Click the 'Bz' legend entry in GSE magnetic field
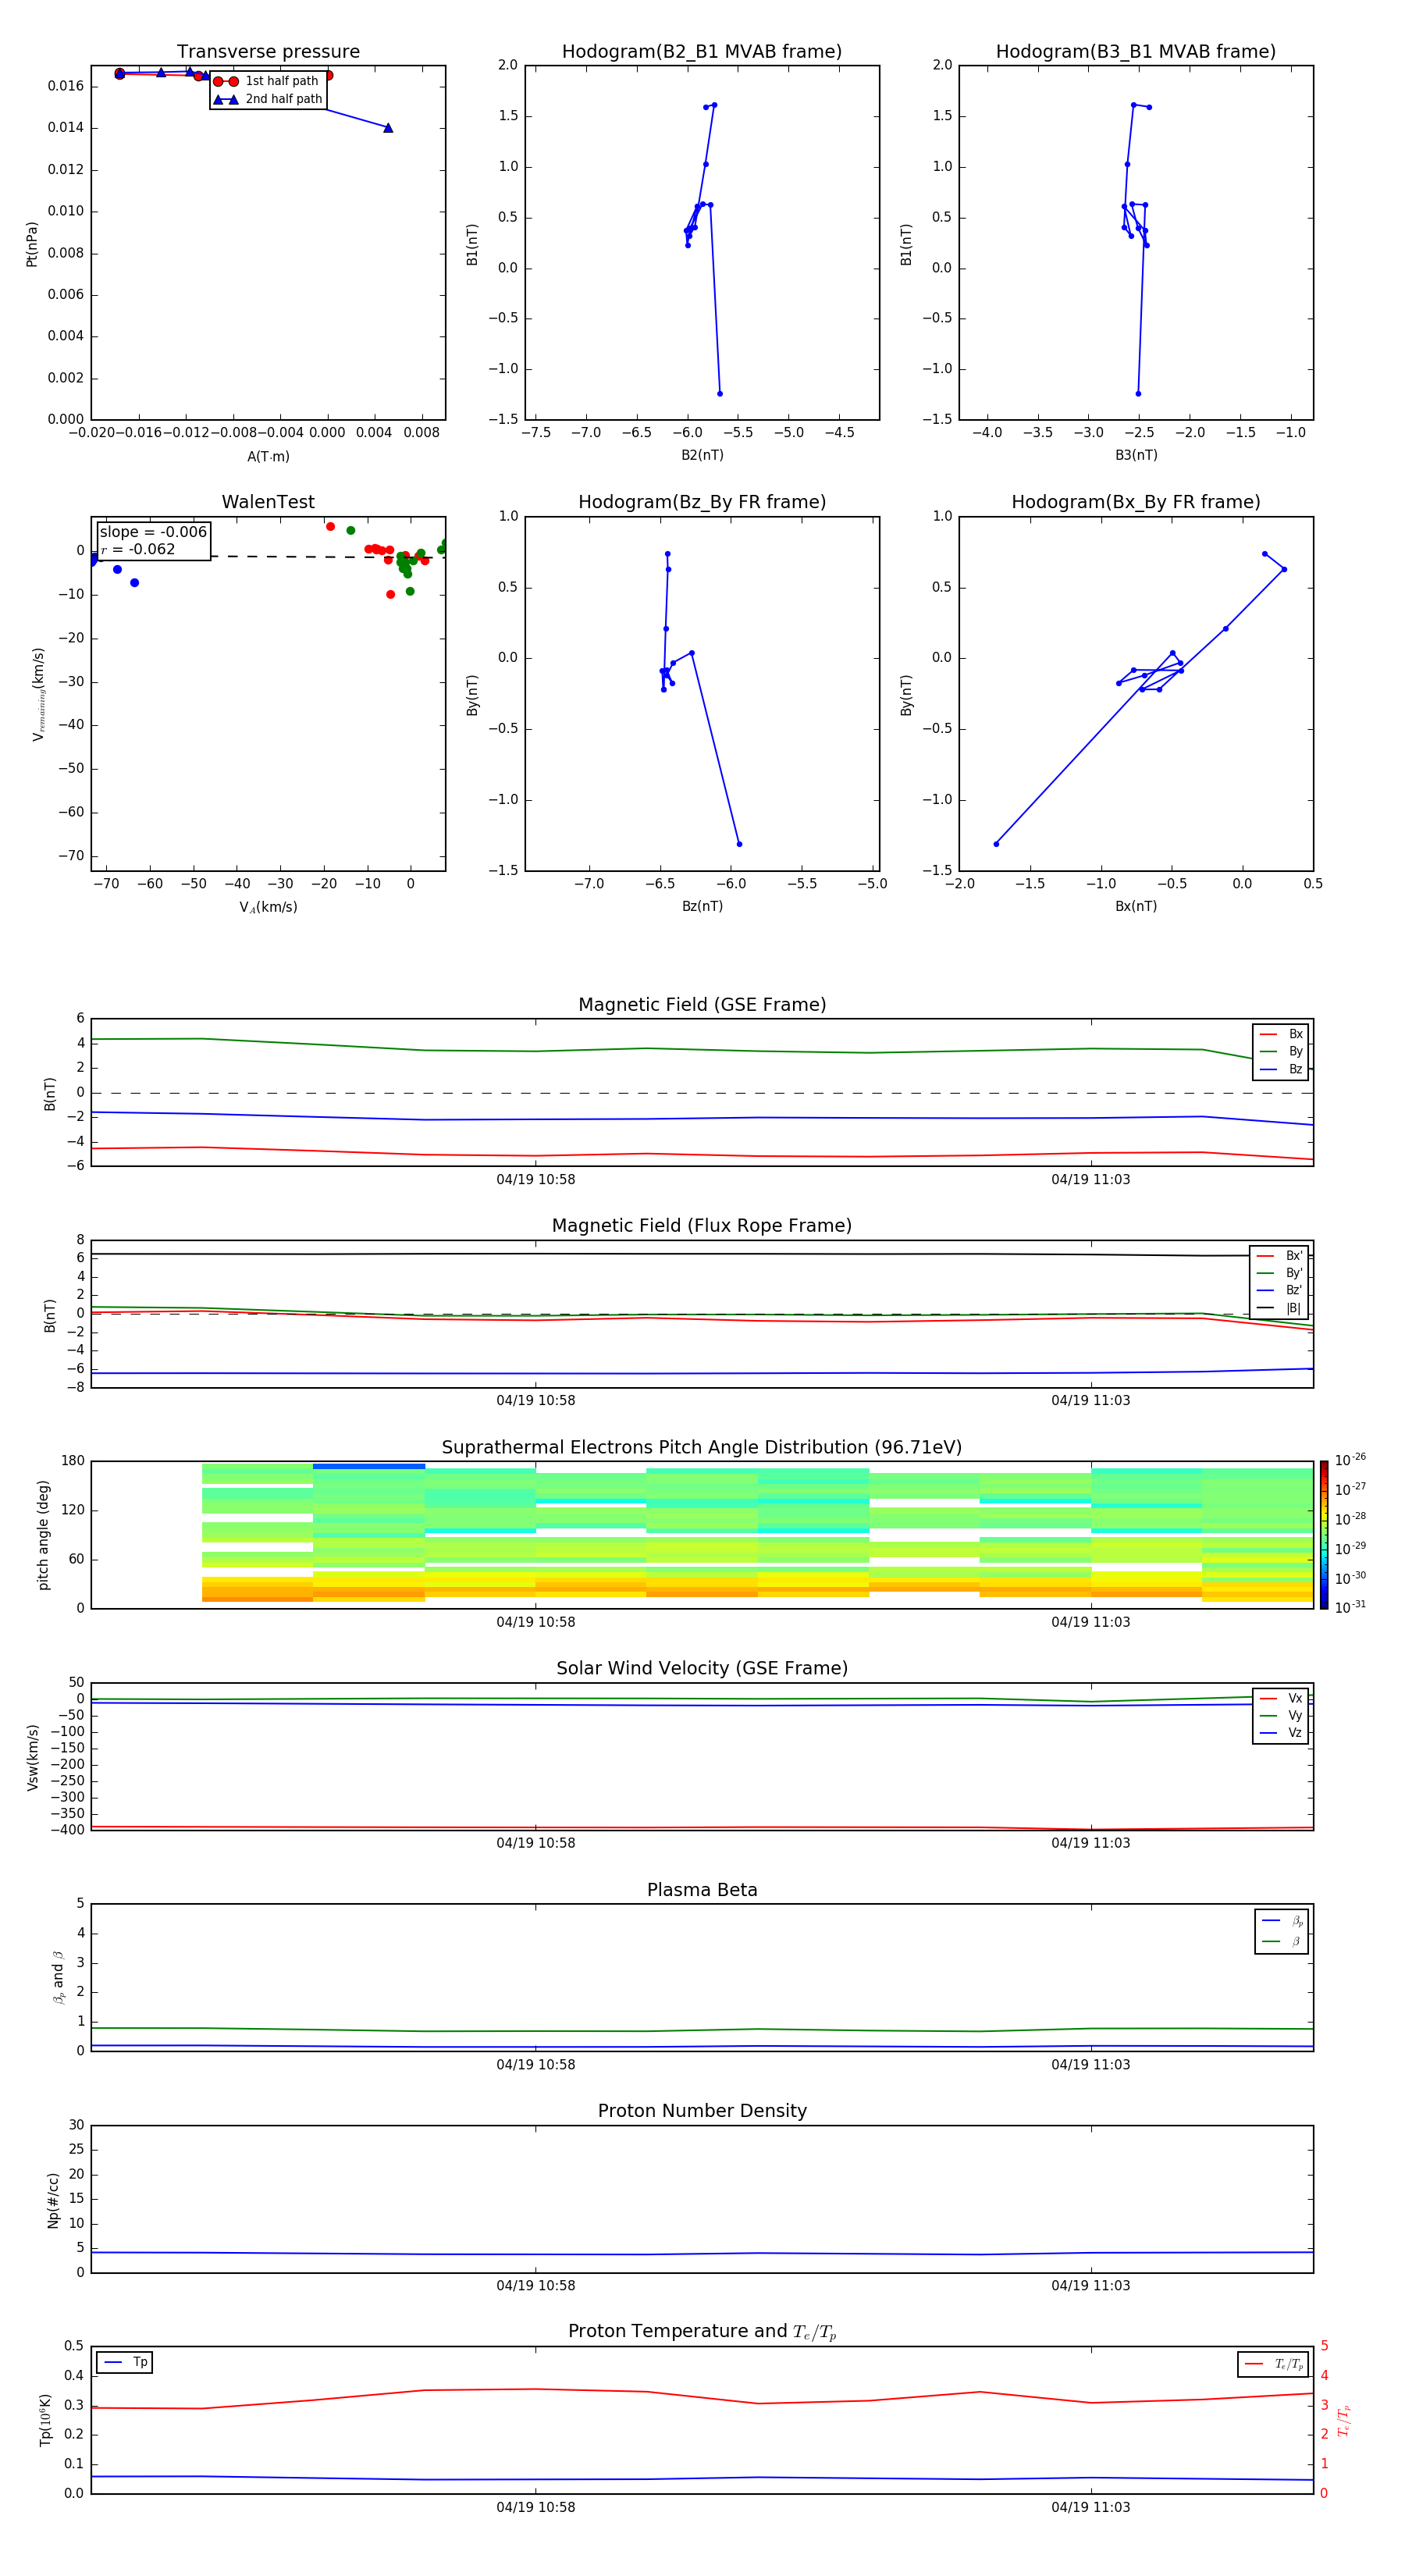 pyautogui.click(x=1282, y=1069)
